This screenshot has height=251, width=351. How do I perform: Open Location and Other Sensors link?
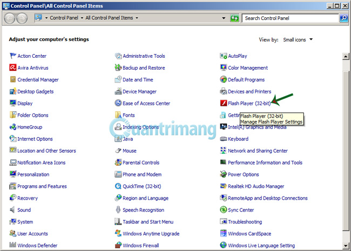coord(47,151)
